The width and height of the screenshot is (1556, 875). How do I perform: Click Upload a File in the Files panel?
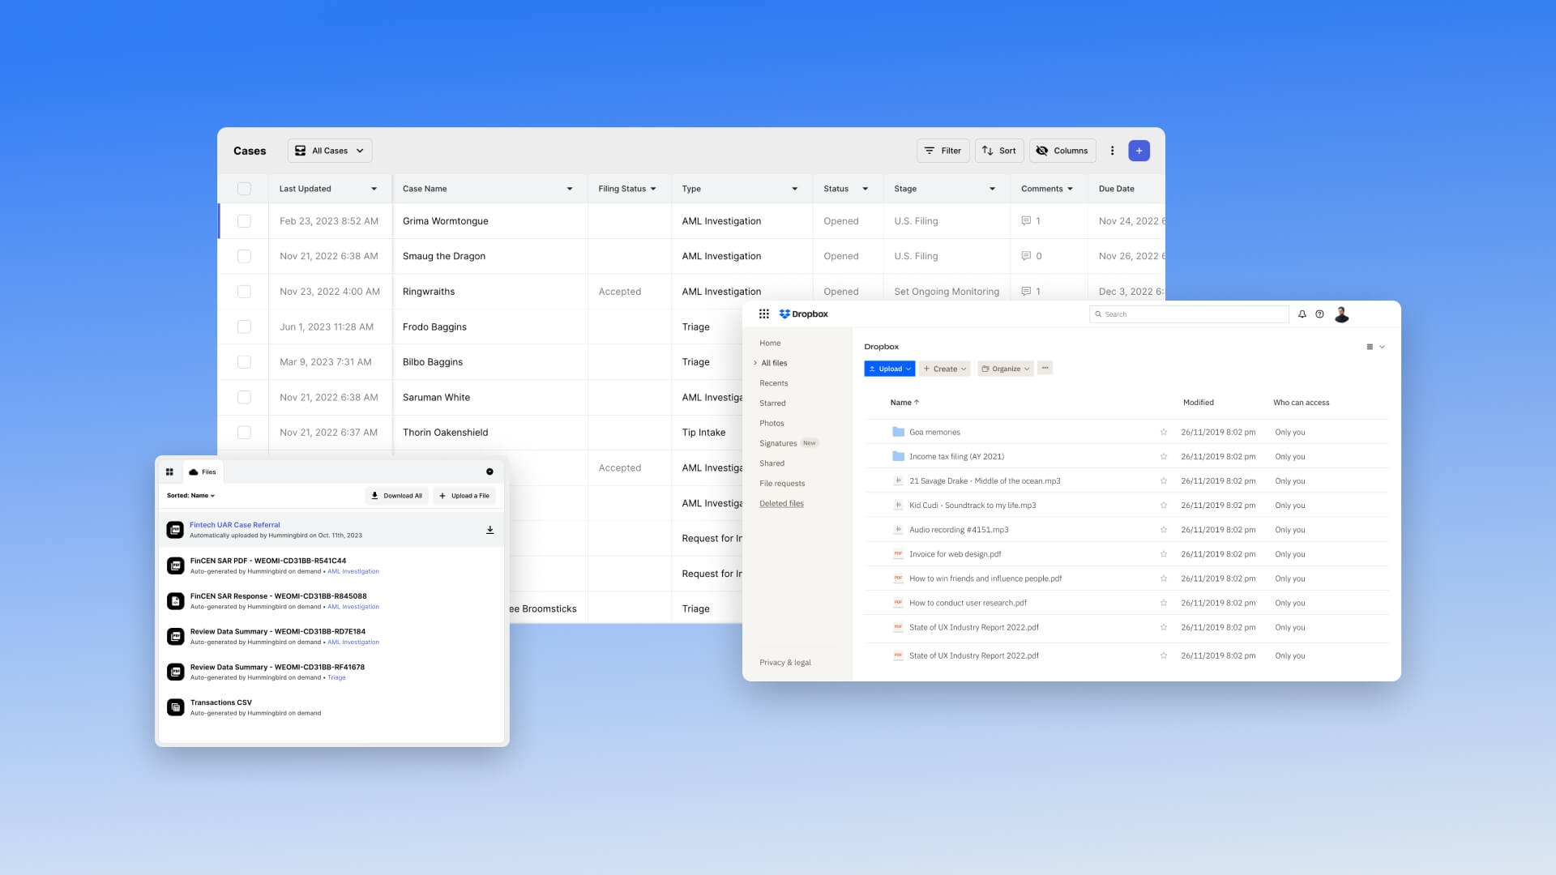click(464, 496)
